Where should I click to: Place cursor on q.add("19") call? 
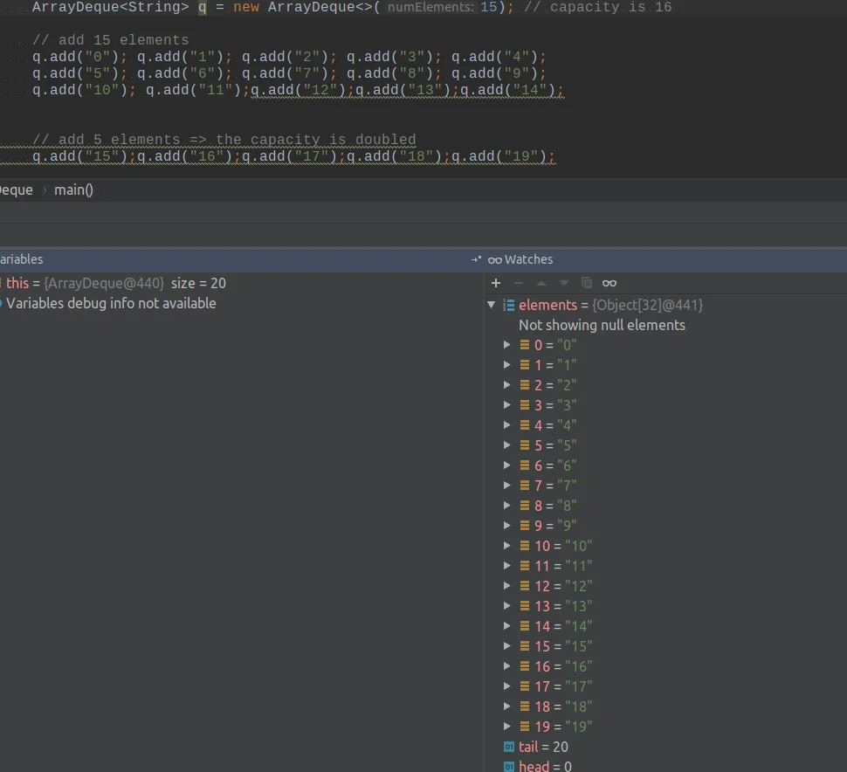(x=499, y=156)
